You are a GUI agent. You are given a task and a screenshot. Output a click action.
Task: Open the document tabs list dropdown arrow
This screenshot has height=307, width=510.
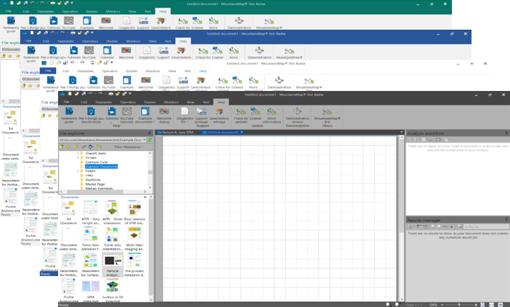pos(401,132)
